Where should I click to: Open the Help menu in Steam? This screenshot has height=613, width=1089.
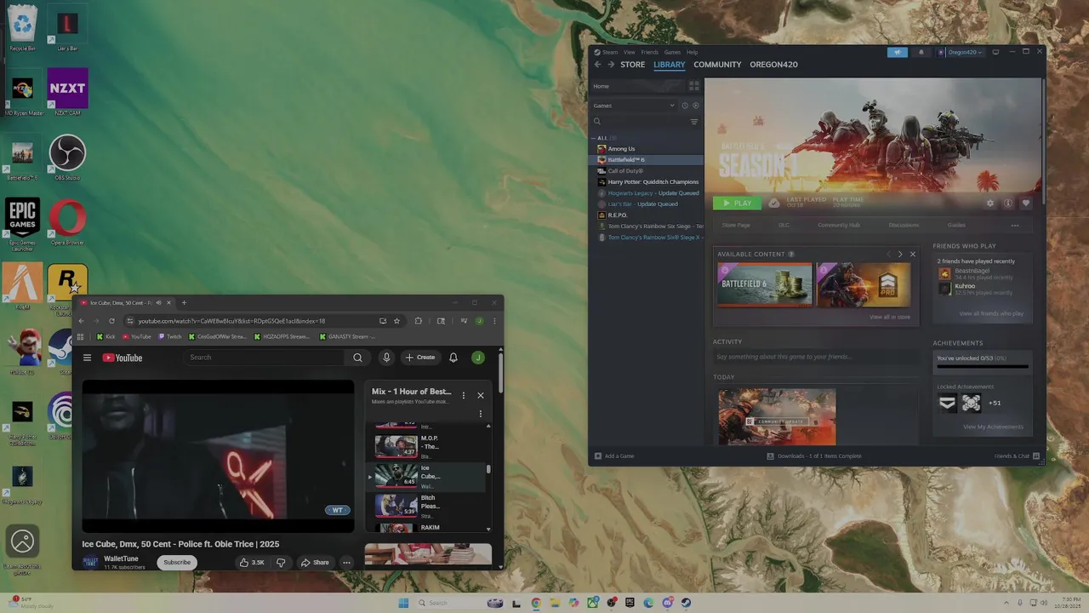pos(692,52)
